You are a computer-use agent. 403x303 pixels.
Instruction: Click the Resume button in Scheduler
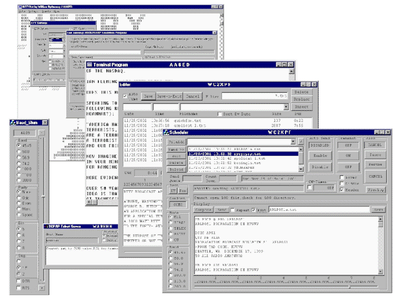tap(375, 164)
